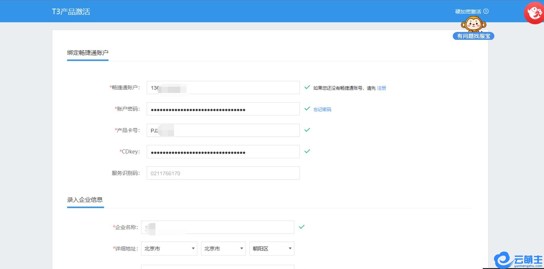Click into the 服务识别码 input field
The image size is (544, 269).
[223, 173]
